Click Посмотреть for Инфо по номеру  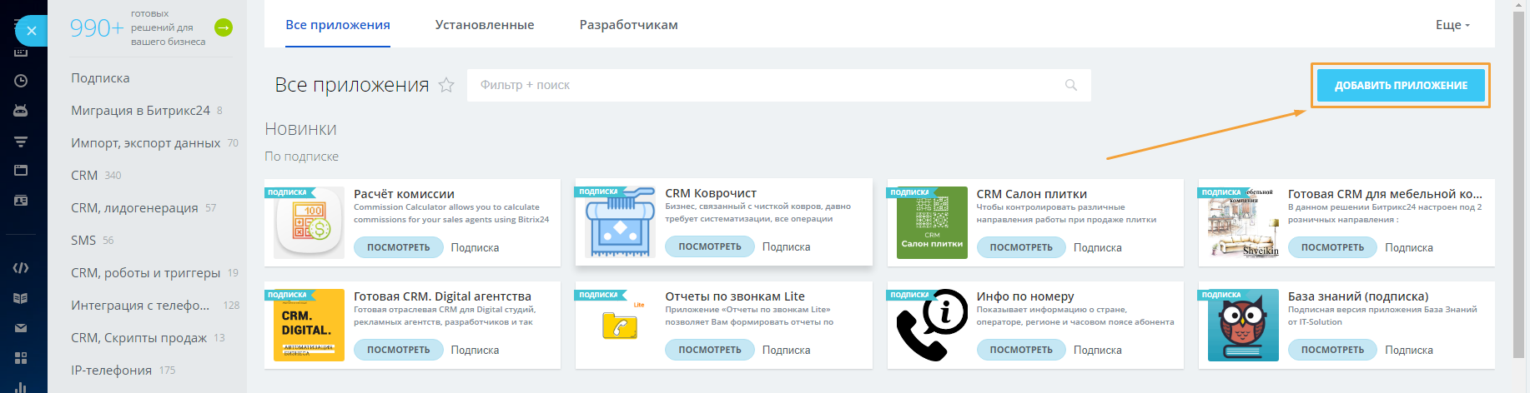1021,350
